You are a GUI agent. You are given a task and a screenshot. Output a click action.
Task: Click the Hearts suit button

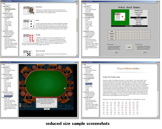click(112, 39)
